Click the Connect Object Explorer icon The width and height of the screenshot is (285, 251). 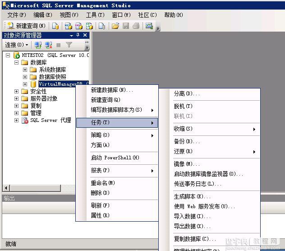(38, 45)
